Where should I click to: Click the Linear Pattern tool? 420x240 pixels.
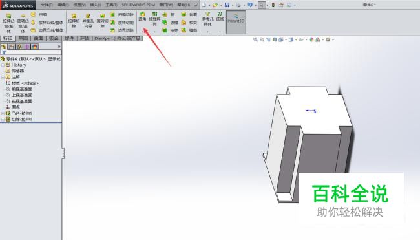click(154, 19)
